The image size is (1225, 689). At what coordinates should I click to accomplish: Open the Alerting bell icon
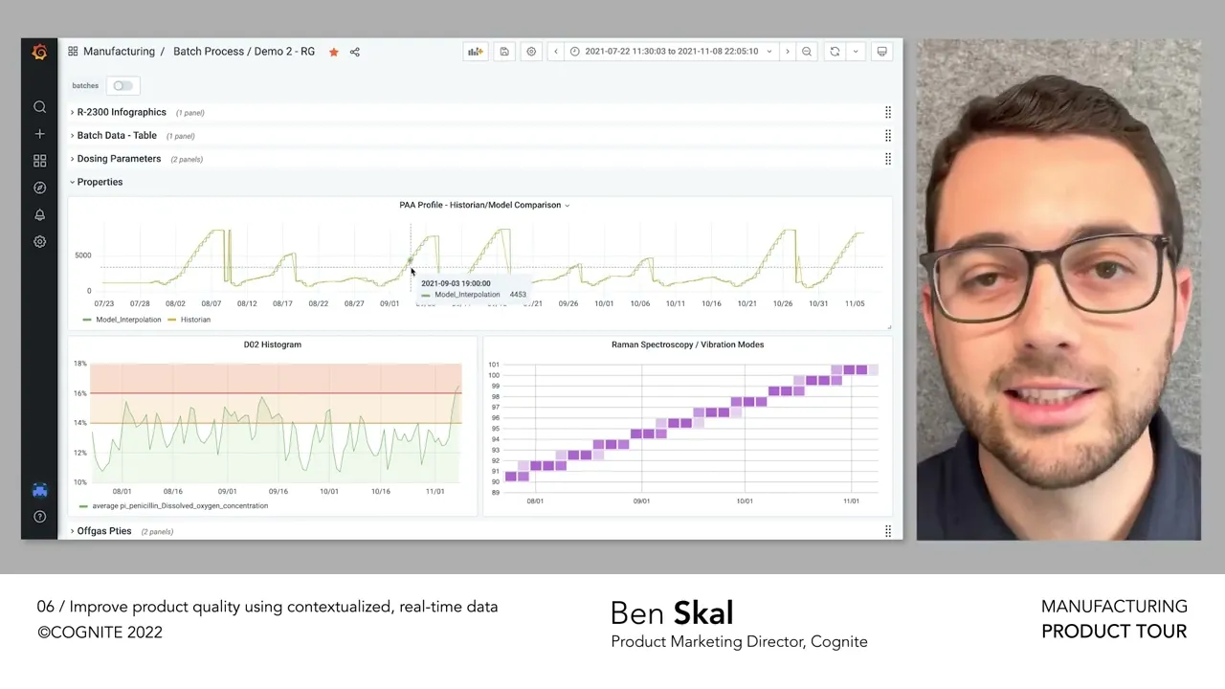39,214
